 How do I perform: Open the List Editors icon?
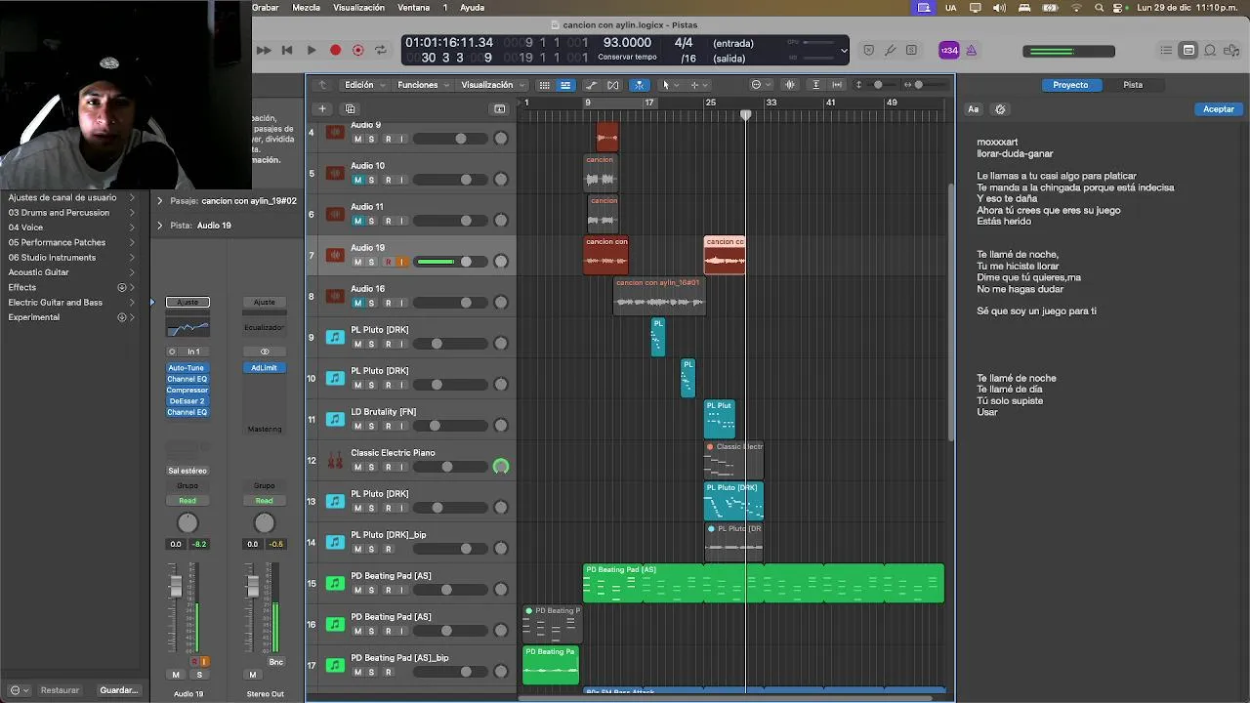pyautogui.click(x=1166, y=50)
